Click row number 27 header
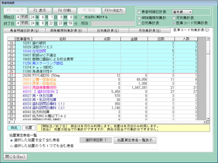 11,76
